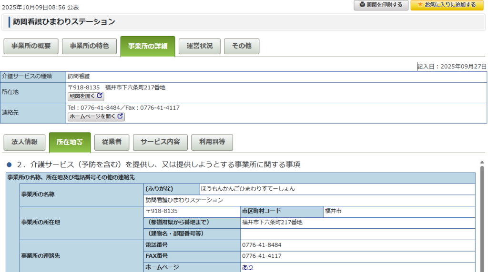Open the 事業所の特色 tab
Image resolution: width=488 pixels, height=272 pixels.
(89, 46)
